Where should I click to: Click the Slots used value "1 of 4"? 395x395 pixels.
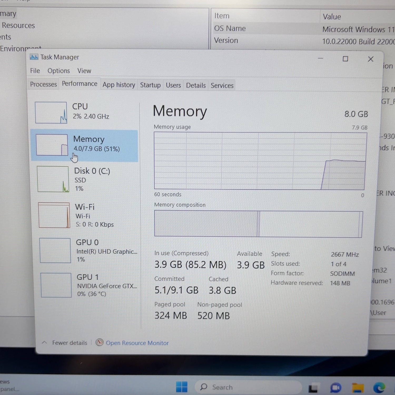click(x=339, y=264)
